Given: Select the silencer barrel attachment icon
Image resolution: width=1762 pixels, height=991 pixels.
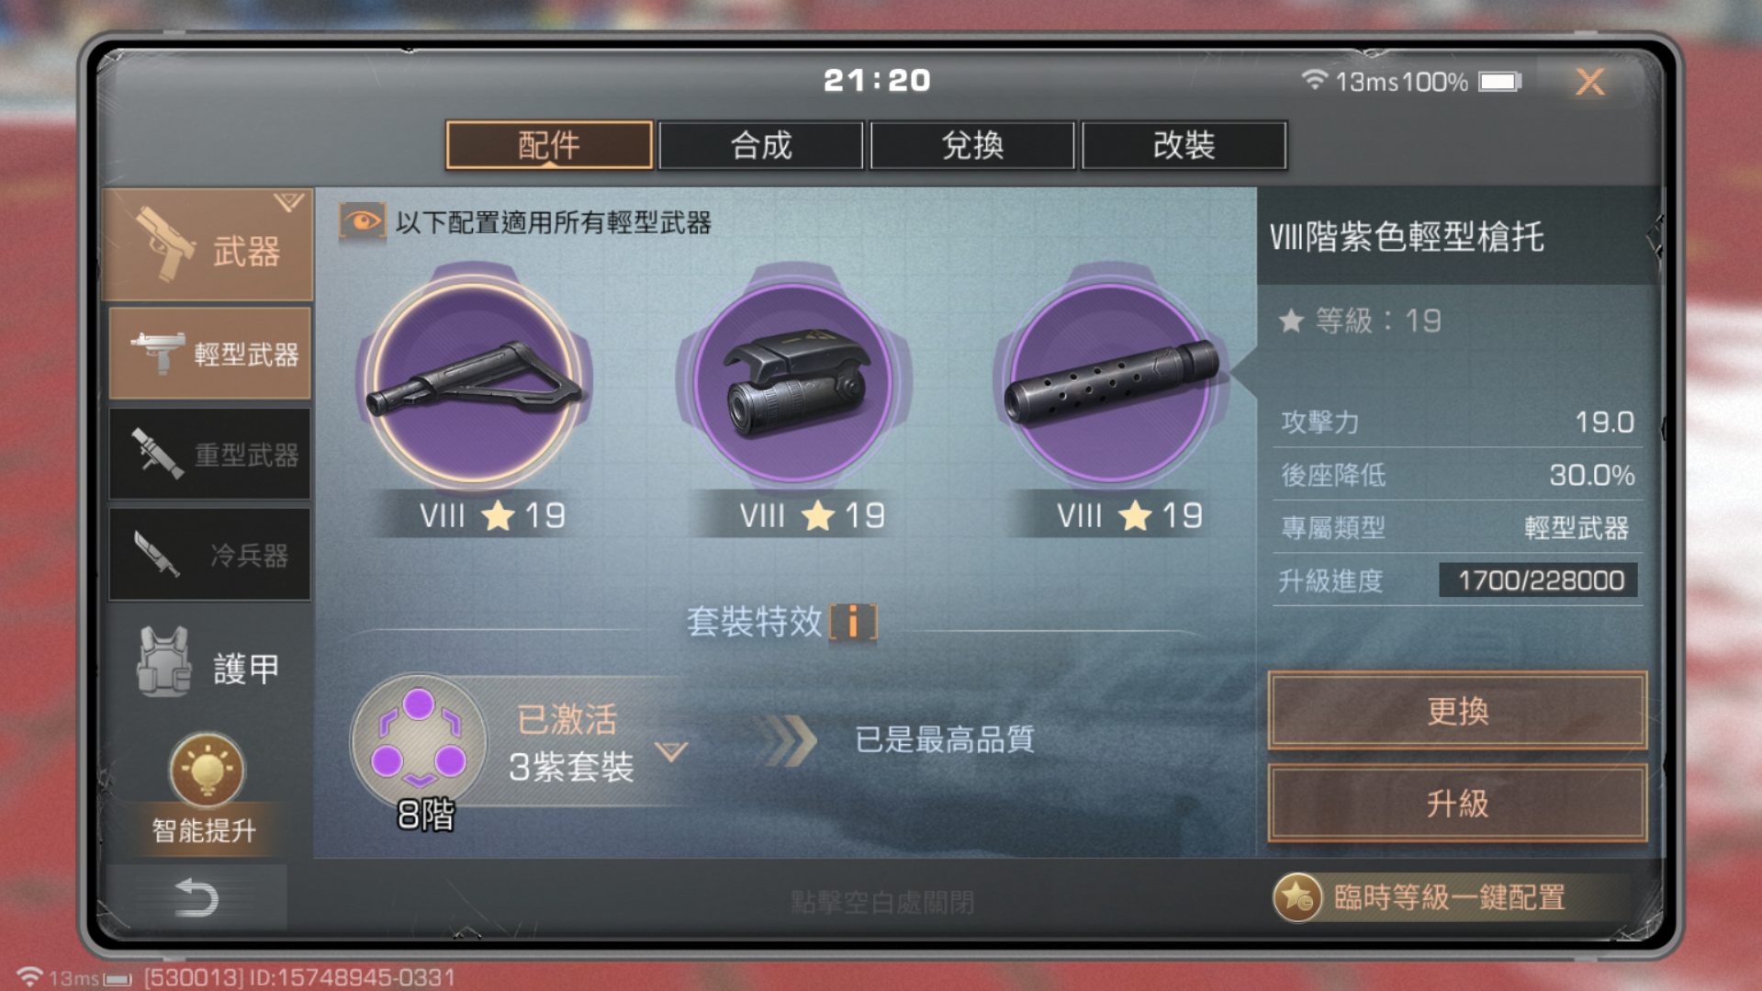Looking at the screenshot, I should (1112, 381).
